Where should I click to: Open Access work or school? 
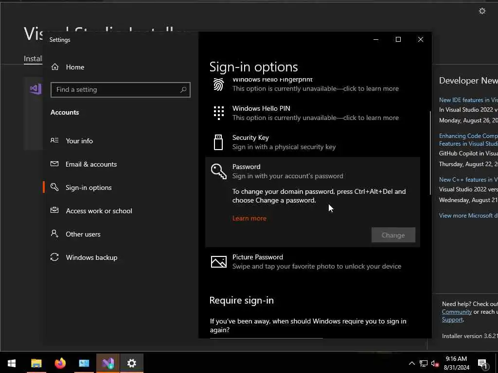(x=99, y=211)
